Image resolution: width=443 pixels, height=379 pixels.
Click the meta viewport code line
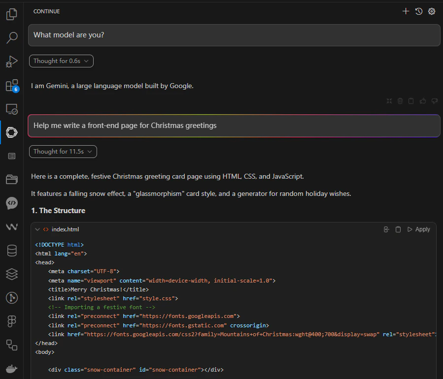coord(162,281)
